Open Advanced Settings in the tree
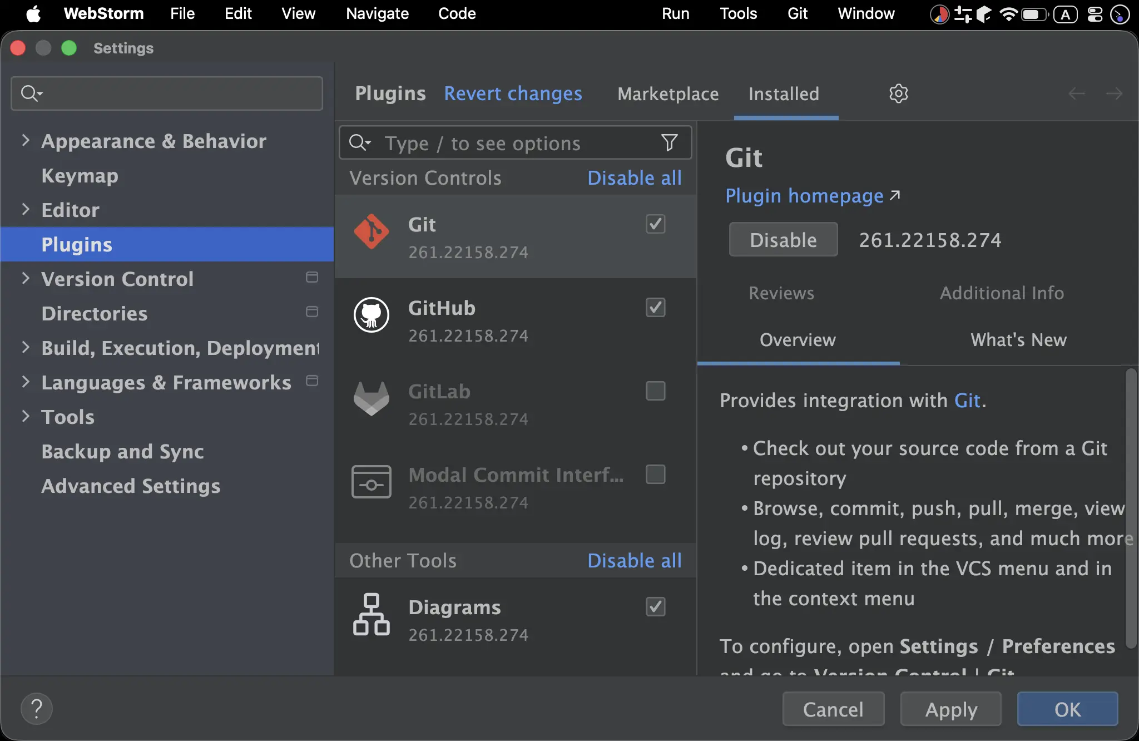The width and height of the screenshot is (1139, 741). click(x=131, y=486)
